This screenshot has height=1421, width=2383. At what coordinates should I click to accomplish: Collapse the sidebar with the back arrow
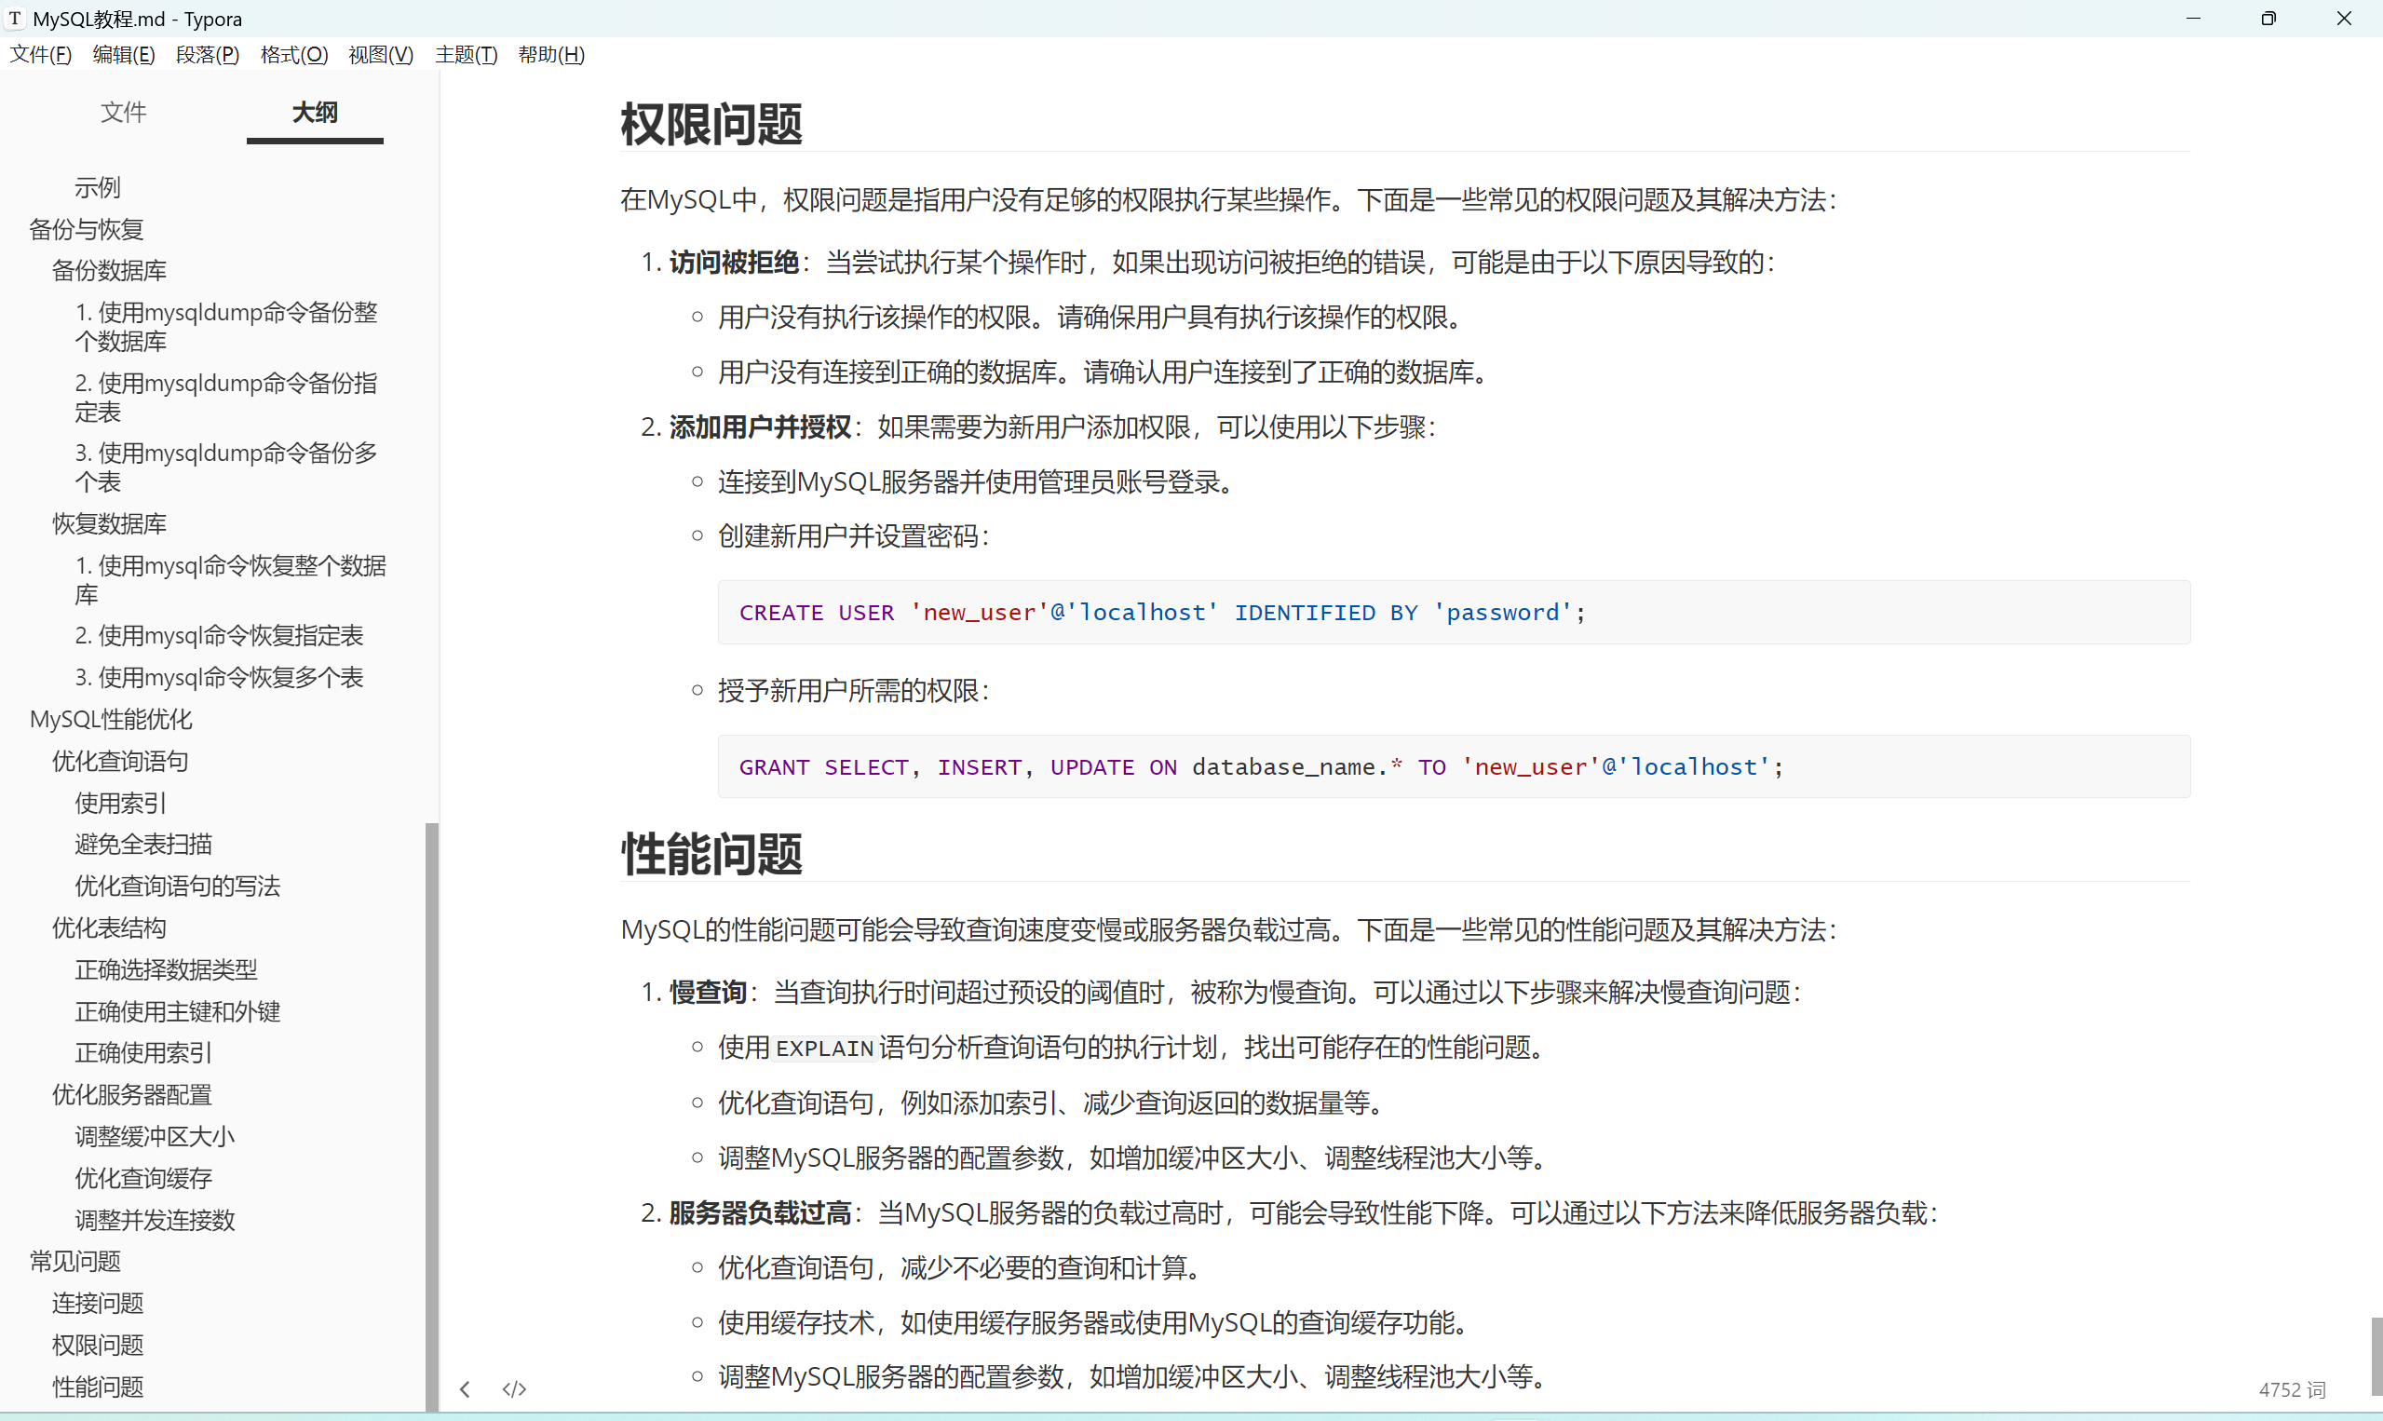466,1388
